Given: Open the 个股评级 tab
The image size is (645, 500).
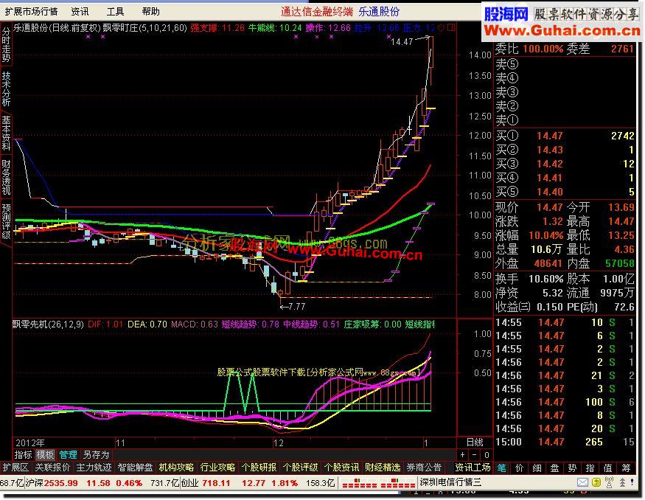Looking at the screenshot, I should click(x=300, y=468).
